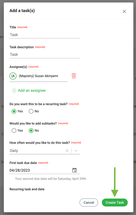Image resolution: width=136 pixels, height=215 pixels.
Task: Click the Cancel button
Action: (89, 202)
